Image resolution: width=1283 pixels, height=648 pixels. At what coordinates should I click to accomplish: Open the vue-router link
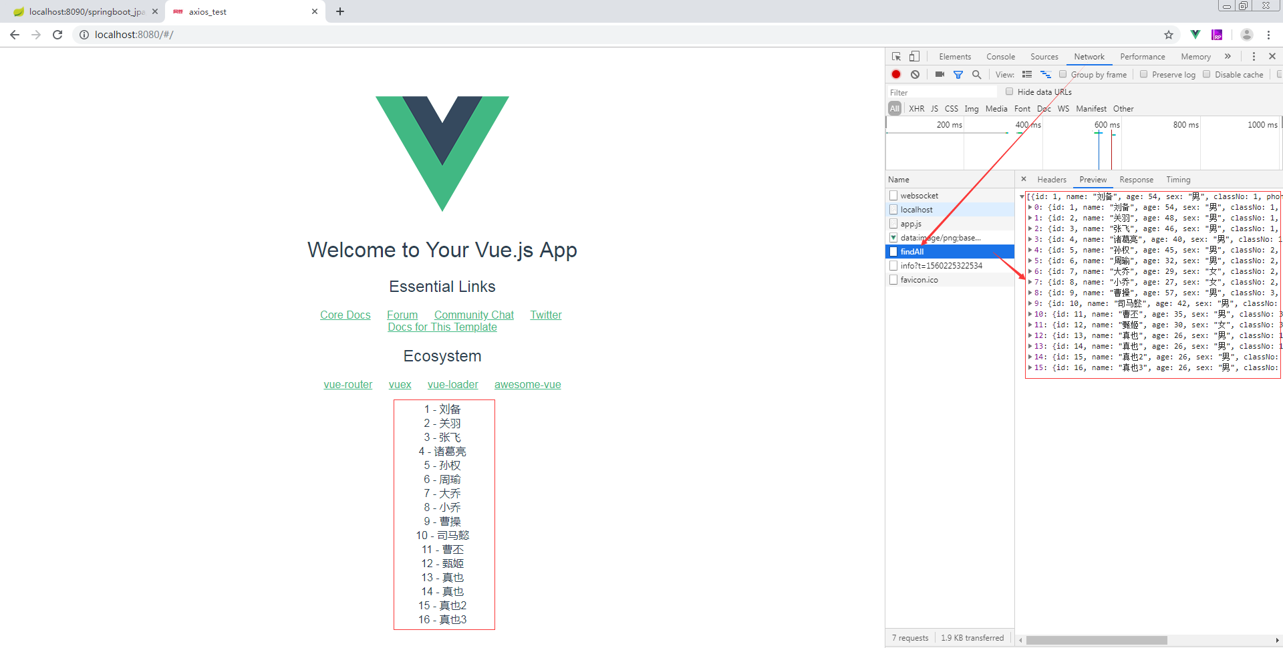pos(348,385)
